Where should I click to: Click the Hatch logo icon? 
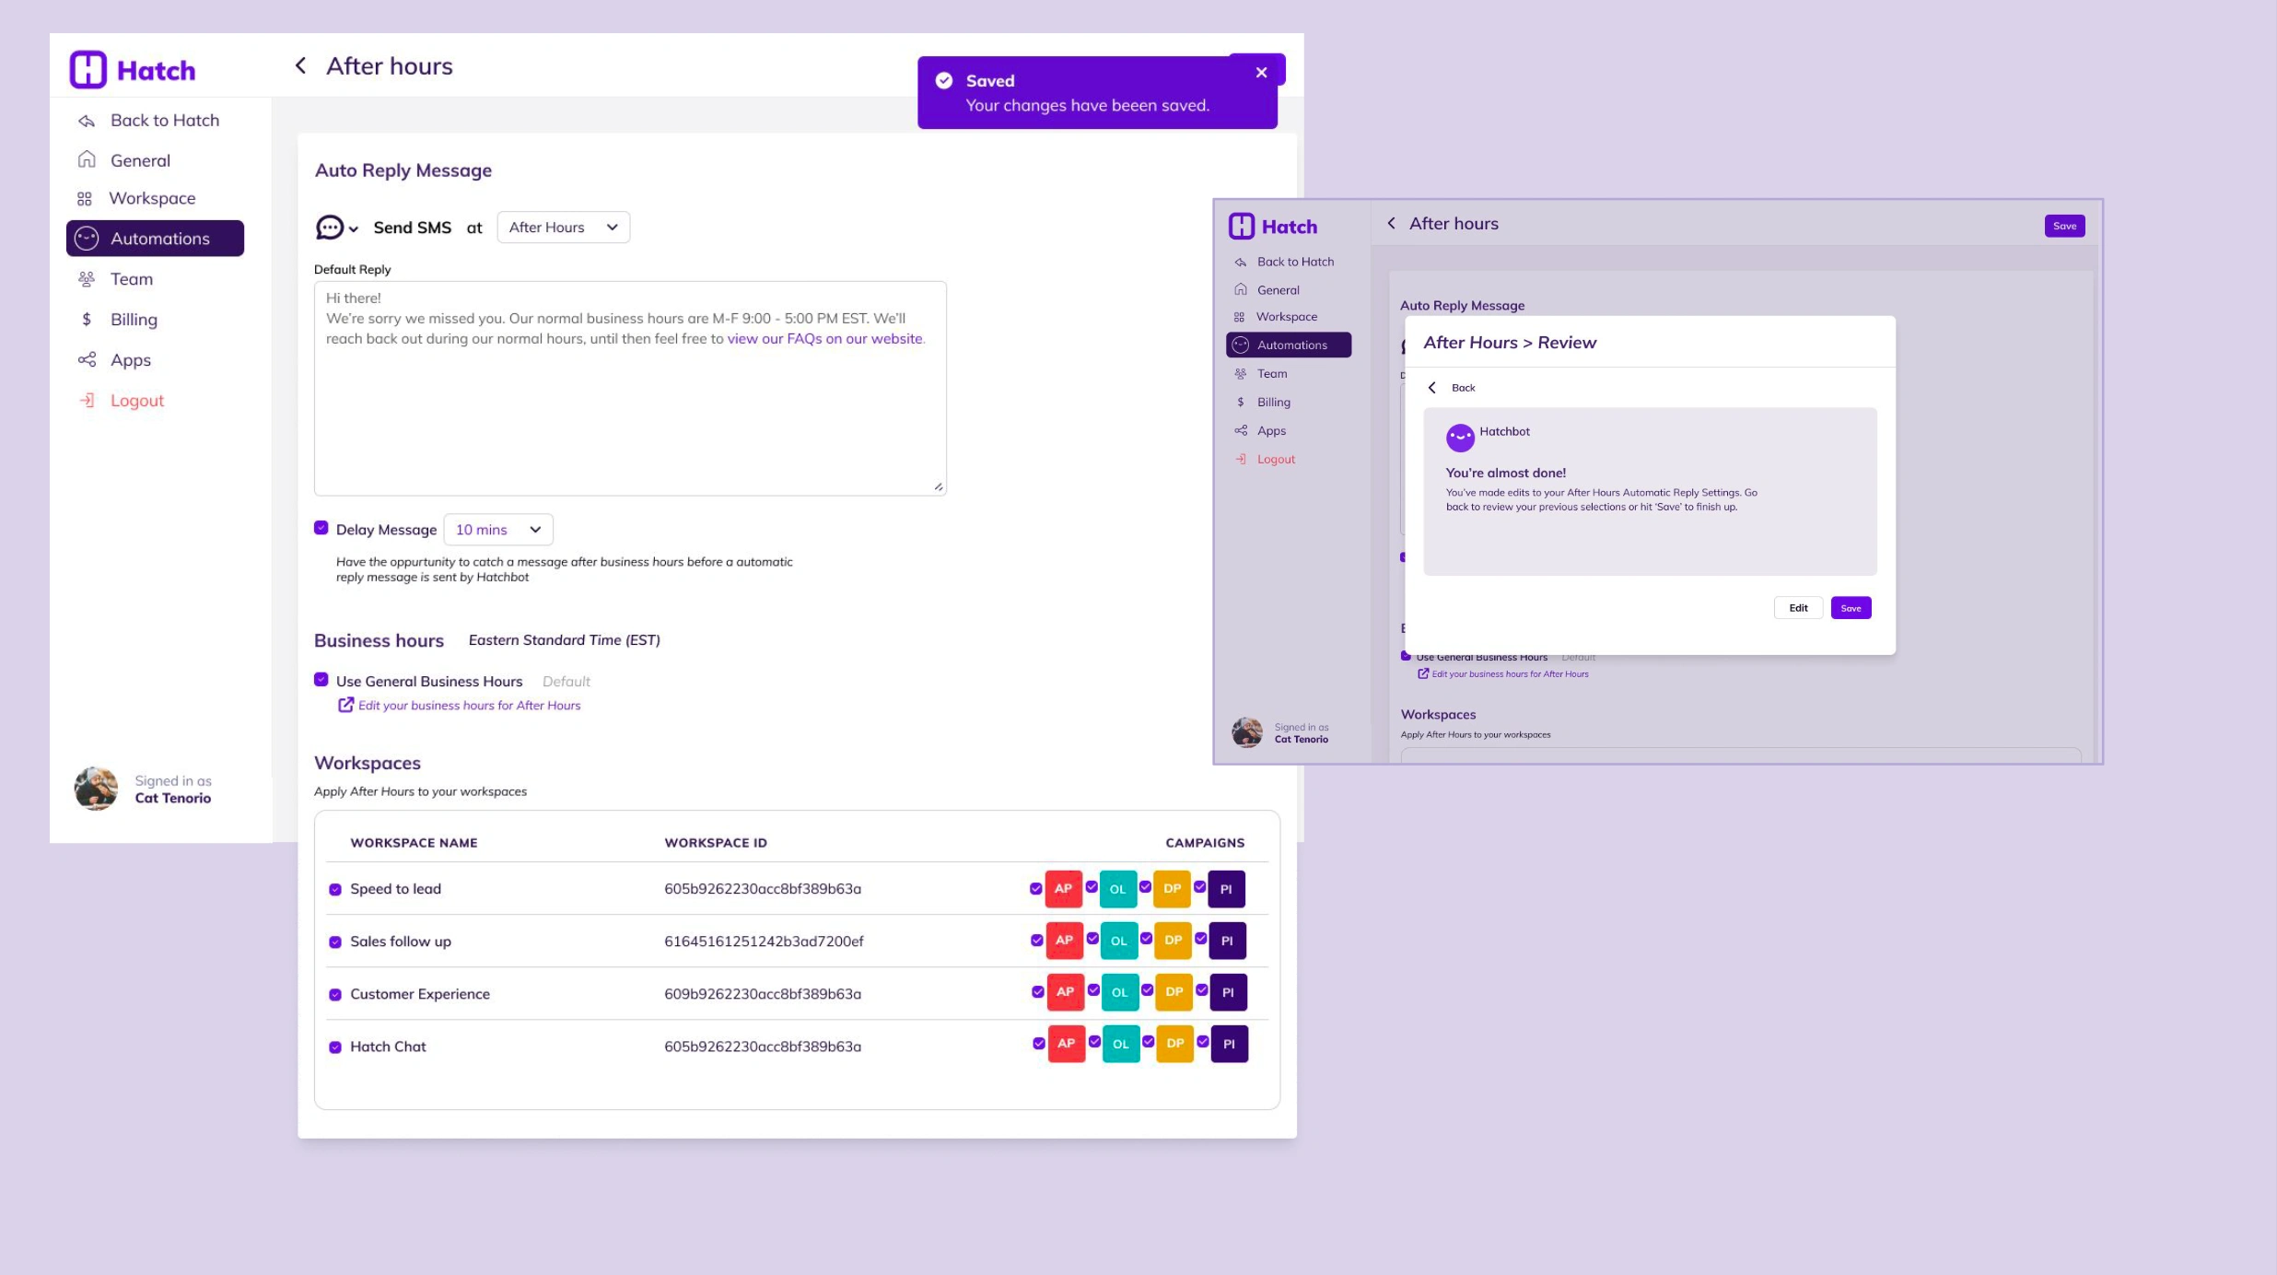pos(88,70)
